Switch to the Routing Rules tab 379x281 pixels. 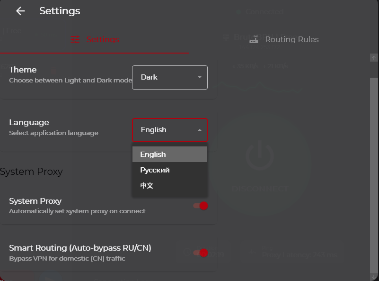click(284, 39)
